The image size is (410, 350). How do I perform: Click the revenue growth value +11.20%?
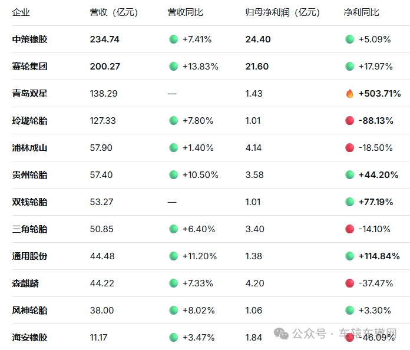click(x=200, y=256)
